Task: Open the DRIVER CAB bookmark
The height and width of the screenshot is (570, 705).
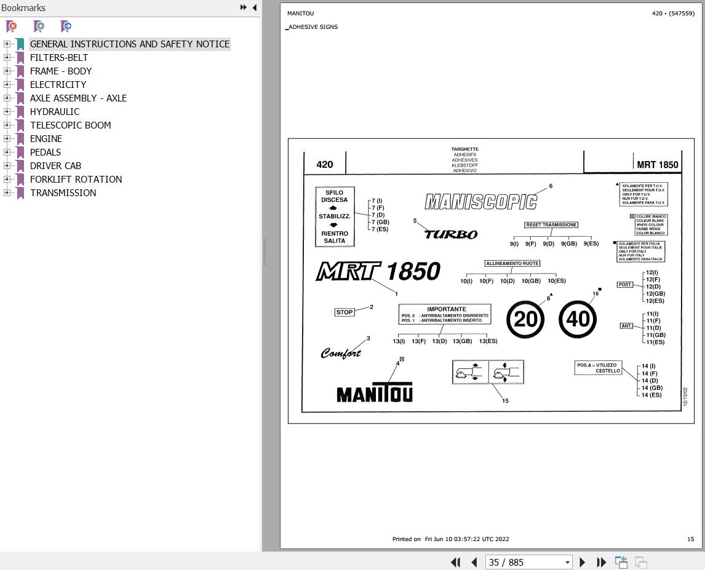Action: (55, 165)
